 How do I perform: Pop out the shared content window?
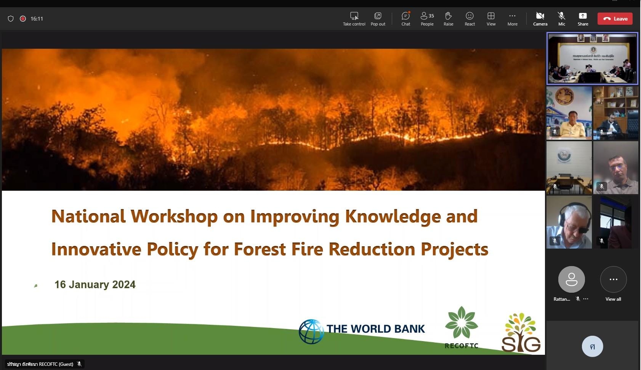tap(378, 16)
